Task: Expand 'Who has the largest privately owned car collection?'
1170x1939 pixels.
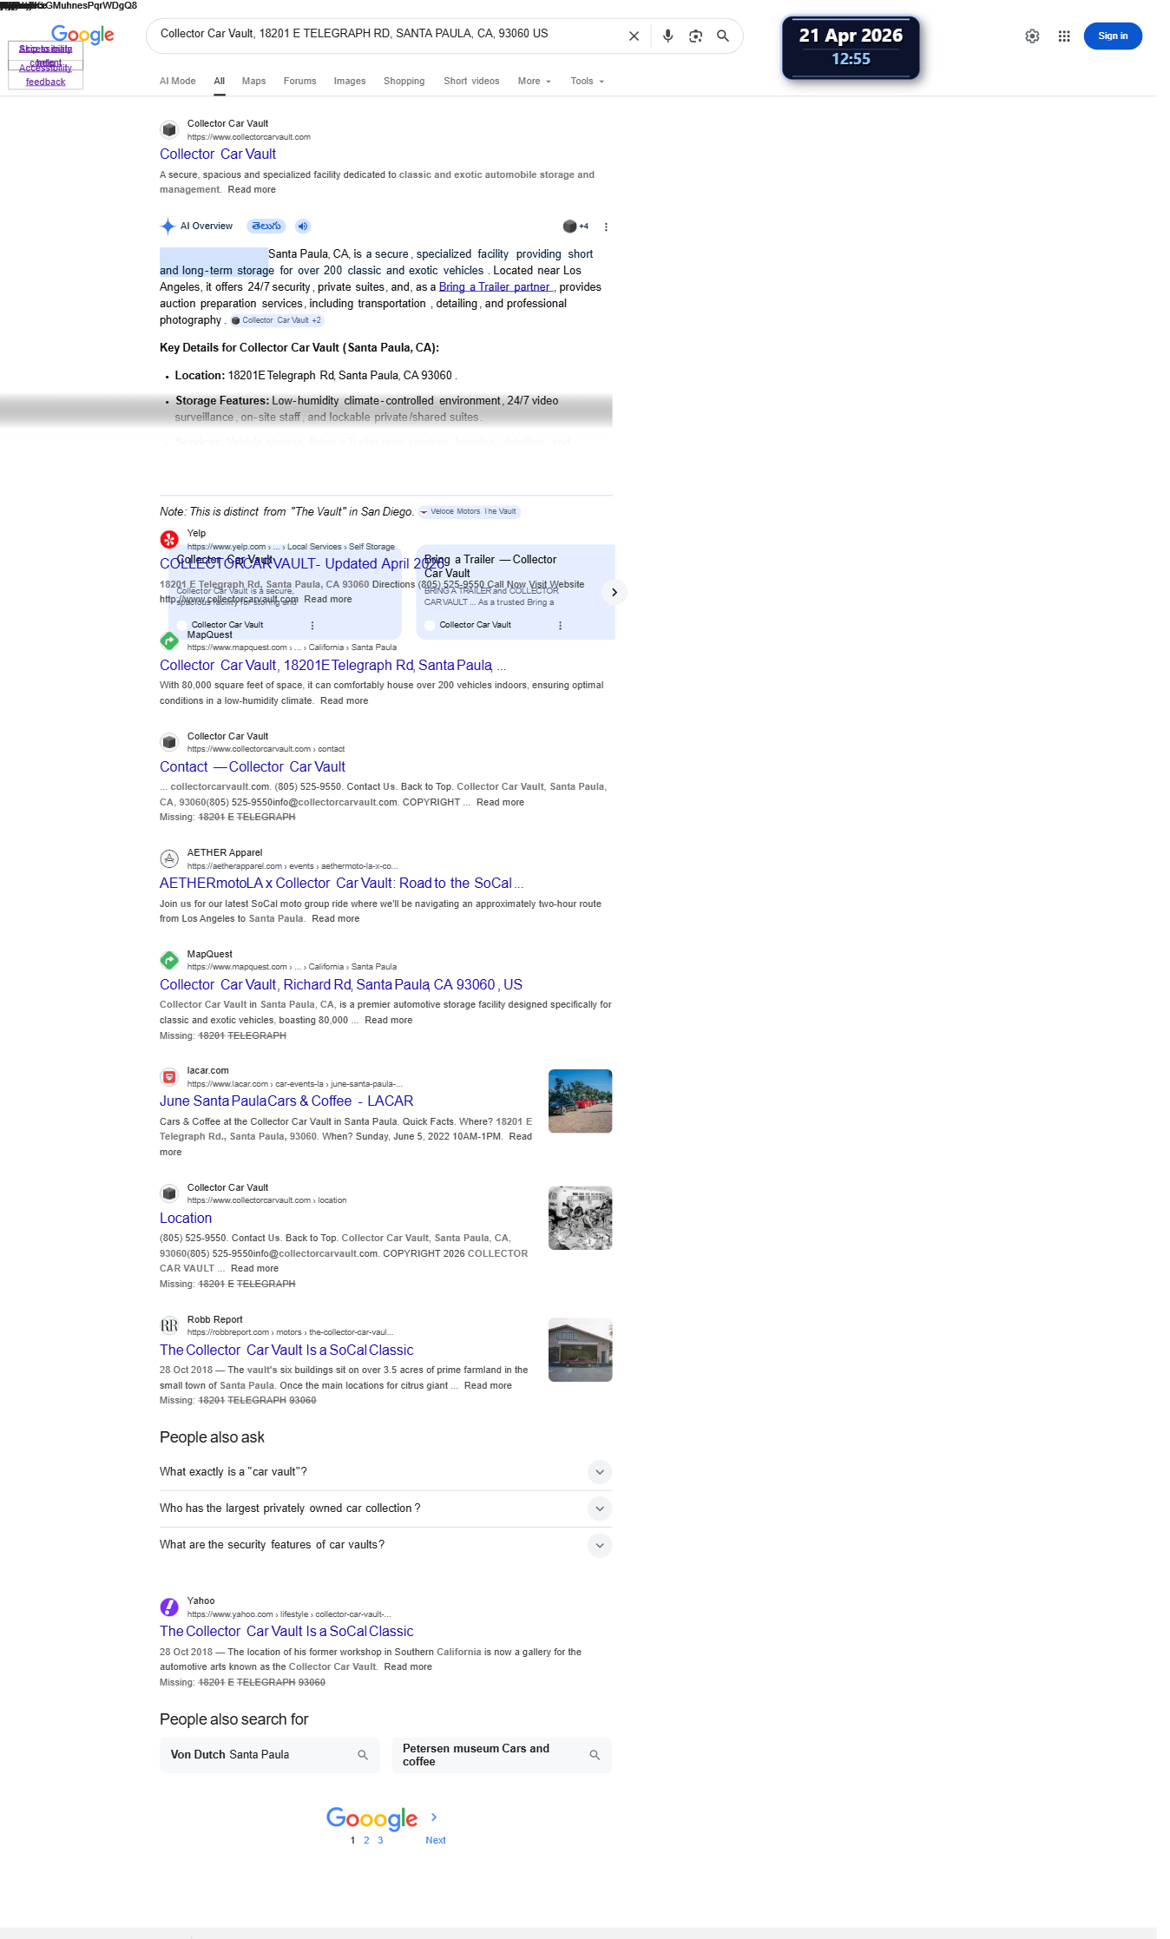Action: [385, 1508]
